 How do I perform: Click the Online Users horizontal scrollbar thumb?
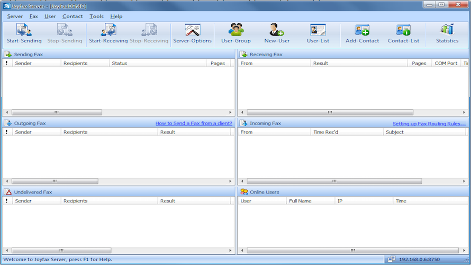pyautogui.click(x=352, y=250)
